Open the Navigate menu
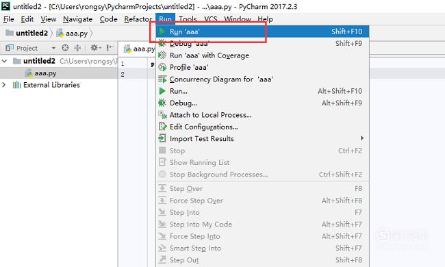 [x=77, y=19]
